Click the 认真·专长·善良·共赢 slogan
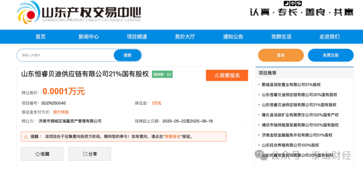Viewport: 363px width, 170px height. point(301,12)
